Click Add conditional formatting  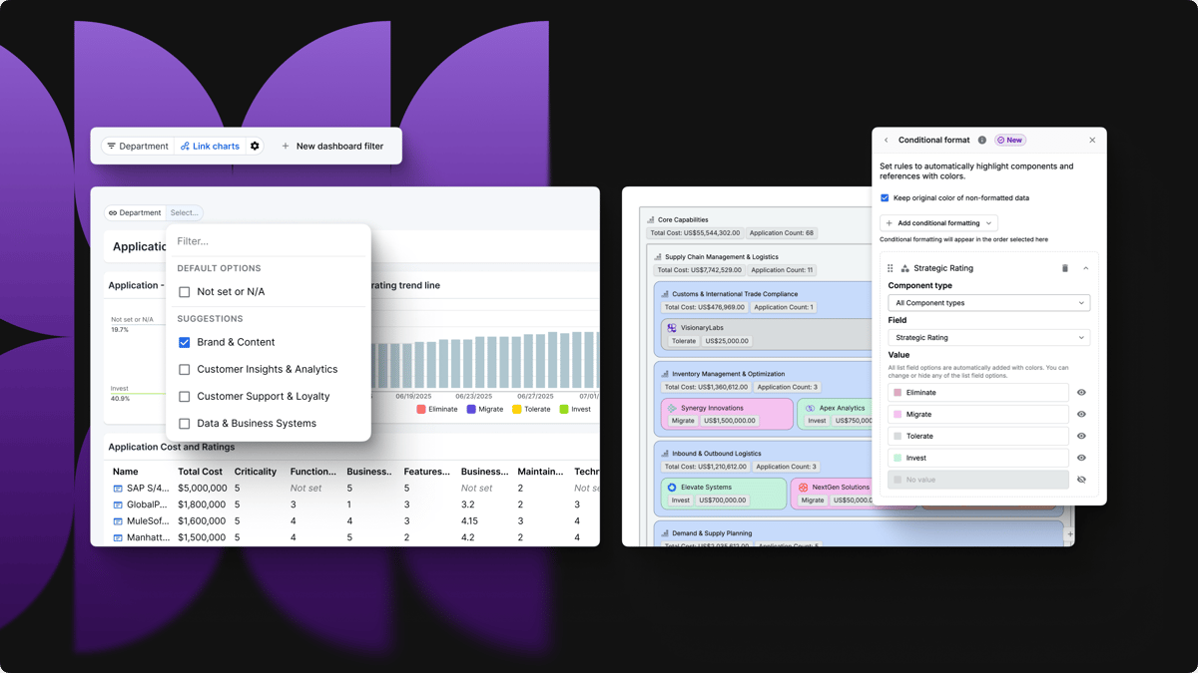(936, 222)
